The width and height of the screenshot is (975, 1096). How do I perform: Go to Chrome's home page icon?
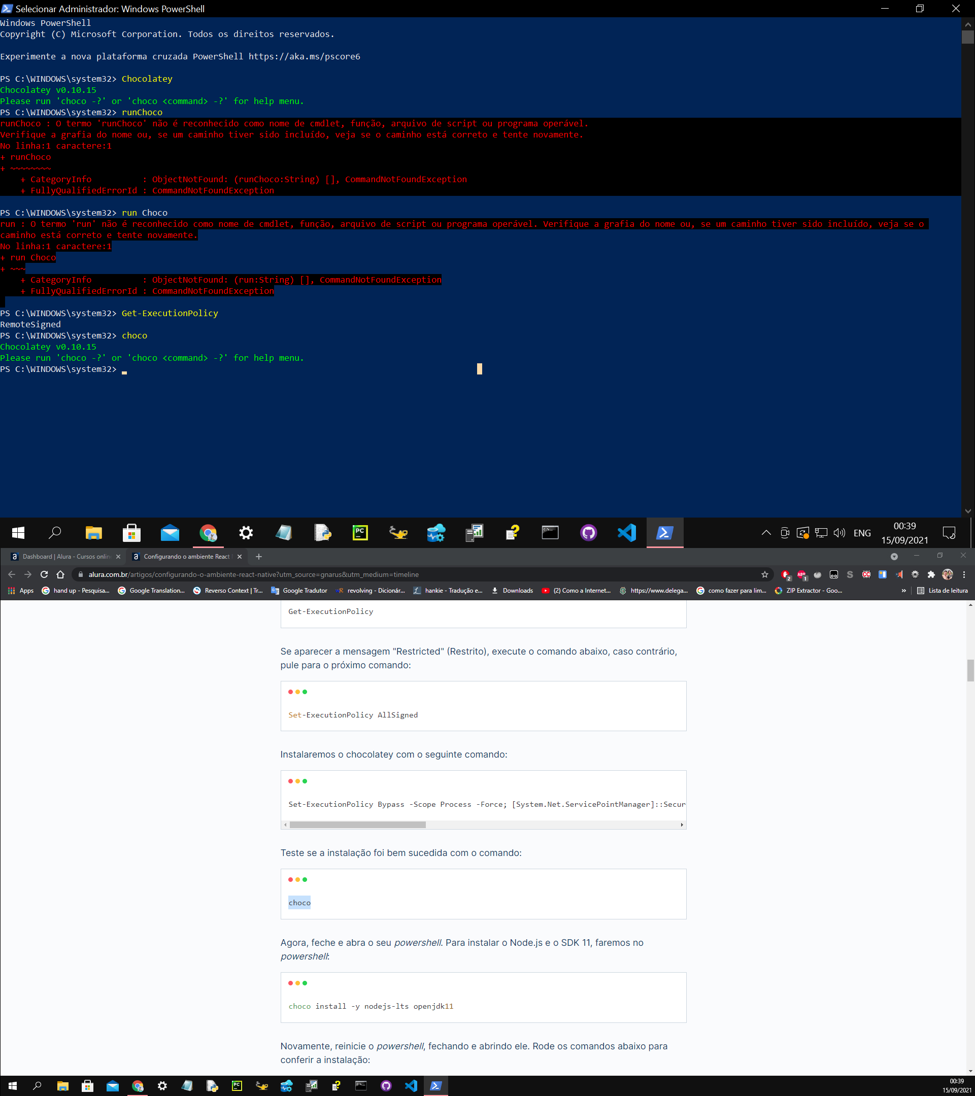coord(60,574)
